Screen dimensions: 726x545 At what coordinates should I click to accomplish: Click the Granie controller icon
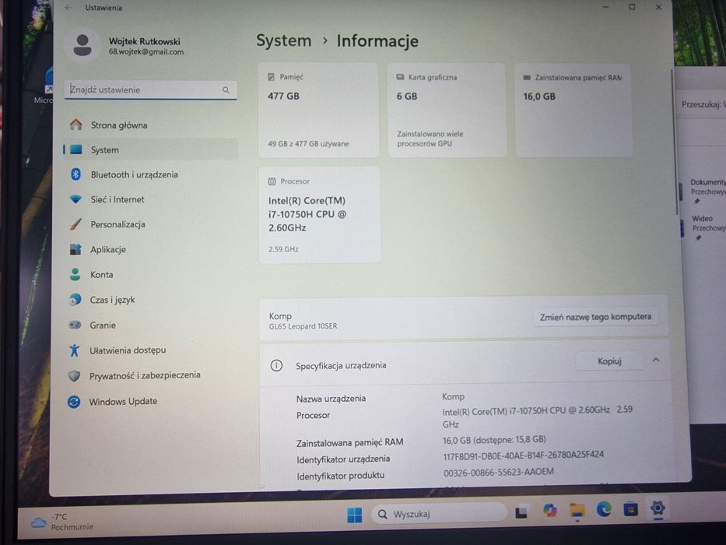point(75,325)
